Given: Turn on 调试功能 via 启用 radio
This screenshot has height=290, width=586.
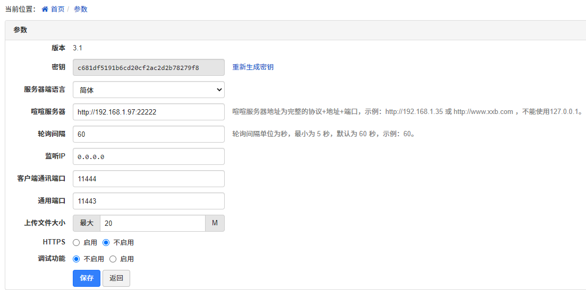Looking at the screenshot, I should point(113,259).
